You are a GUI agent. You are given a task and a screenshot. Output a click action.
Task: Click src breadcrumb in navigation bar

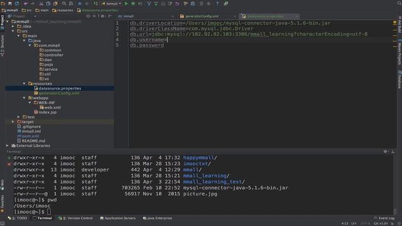pyautogui.click(x=26, y=10)
